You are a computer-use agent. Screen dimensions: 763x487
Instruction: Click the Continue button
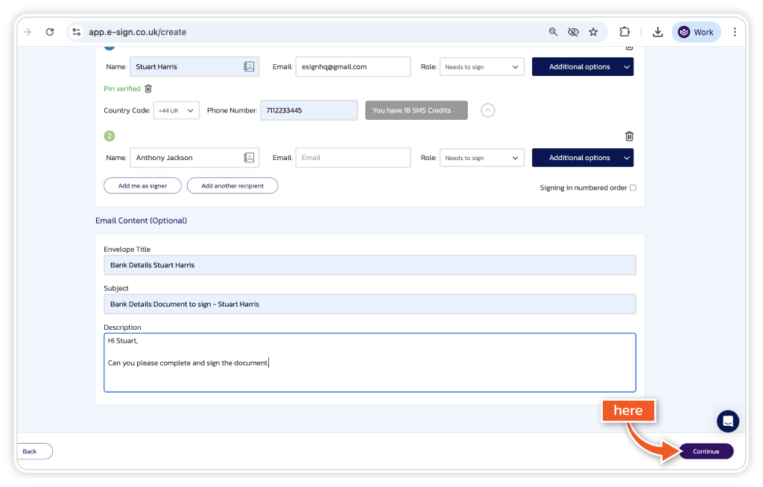[x=706, y=451]
